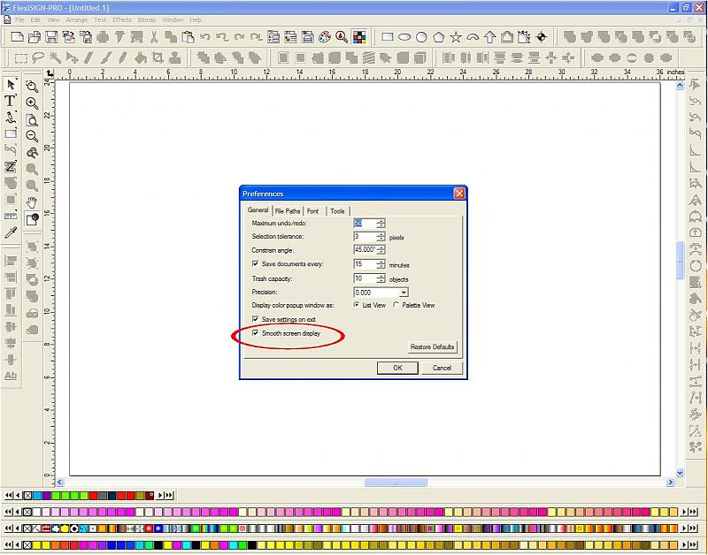The height and width of the screenshot is (555, 708).
Task: Click the lasso selection icon
Action: click(38, 57)
